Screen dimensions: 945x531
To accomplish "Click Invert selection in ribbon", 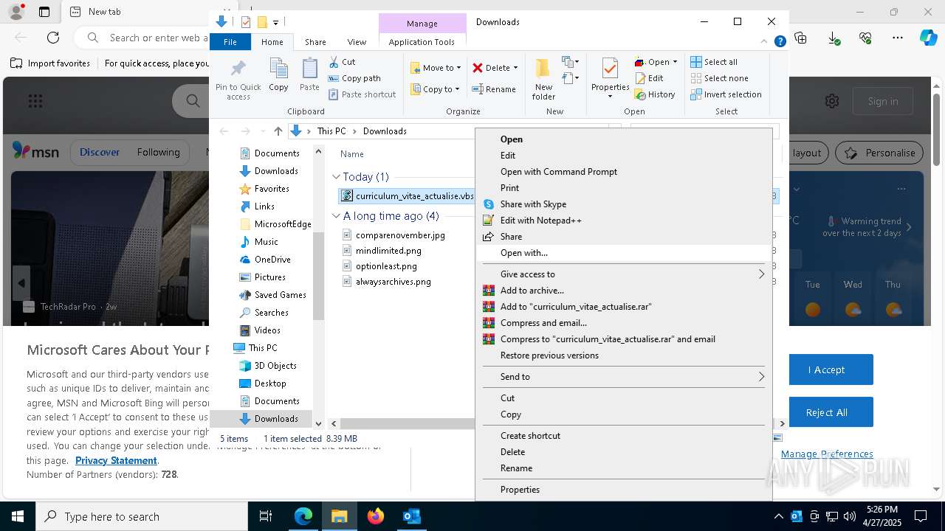I will 726,94.
